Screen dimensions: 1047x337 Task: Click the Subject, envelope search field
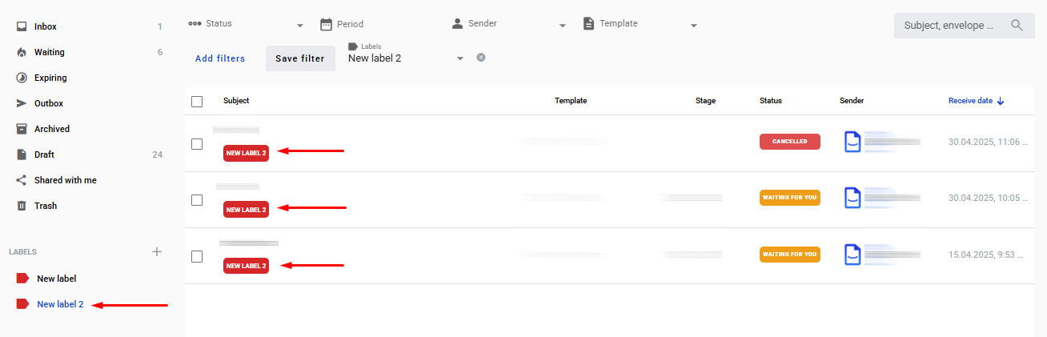[949, 25]
